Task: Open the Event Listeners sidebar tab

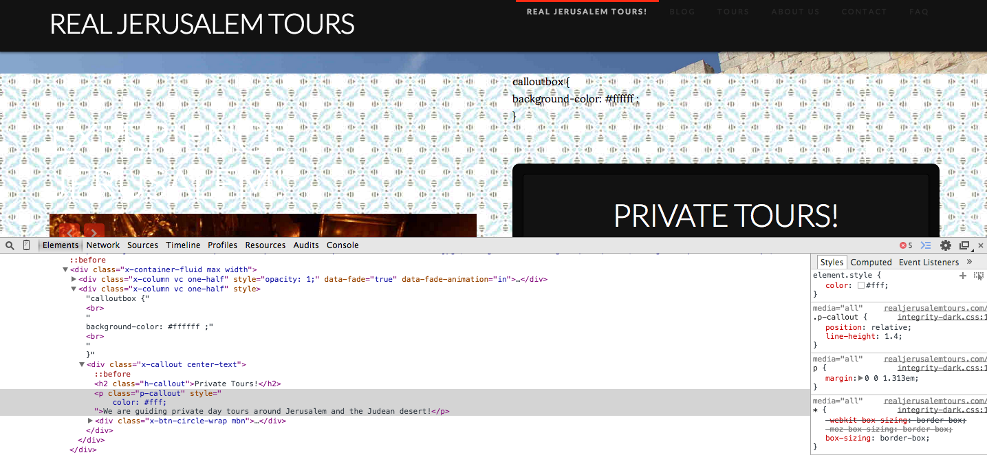Action: pyautogui.click(x=929, y=262)
